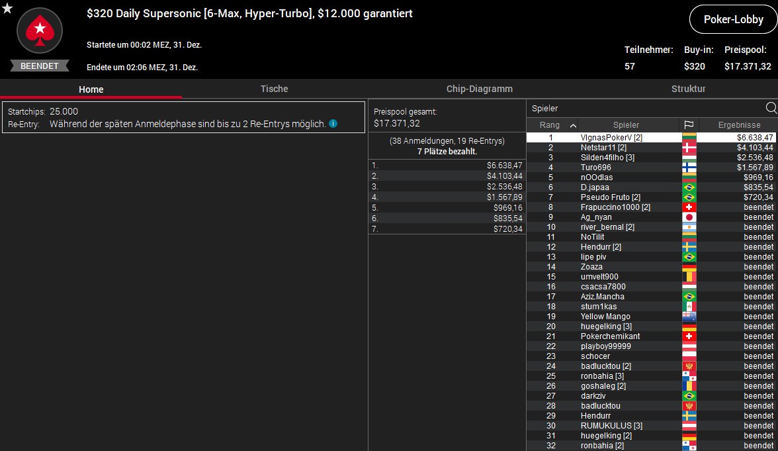The height and width of the screenshot is (451, 778).
Task: Click the PokerStars spade logo
Action: [x=39, y=30]
